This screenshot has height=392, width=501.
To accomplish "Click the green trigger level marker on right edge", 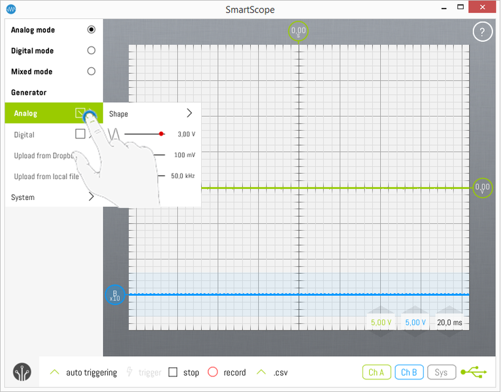I will click(x=482, y=188).
